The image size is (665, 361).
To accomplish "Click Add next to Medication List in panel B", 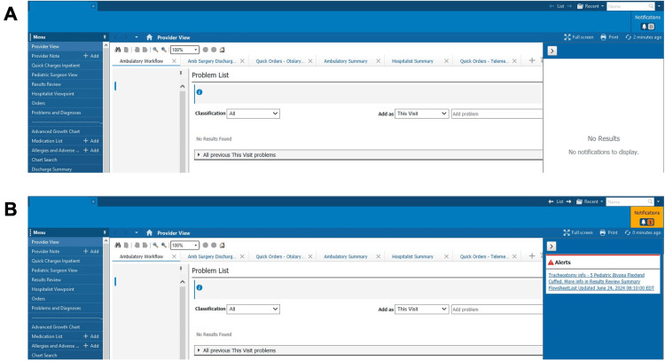I will tap(91, 336).
